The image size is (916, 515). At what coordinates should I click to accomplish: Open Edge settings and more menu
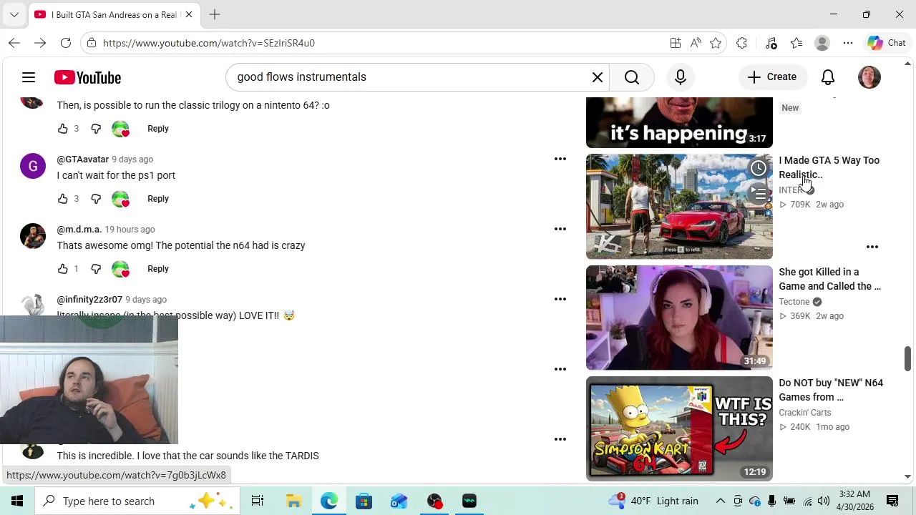click(x=848, y=43)
